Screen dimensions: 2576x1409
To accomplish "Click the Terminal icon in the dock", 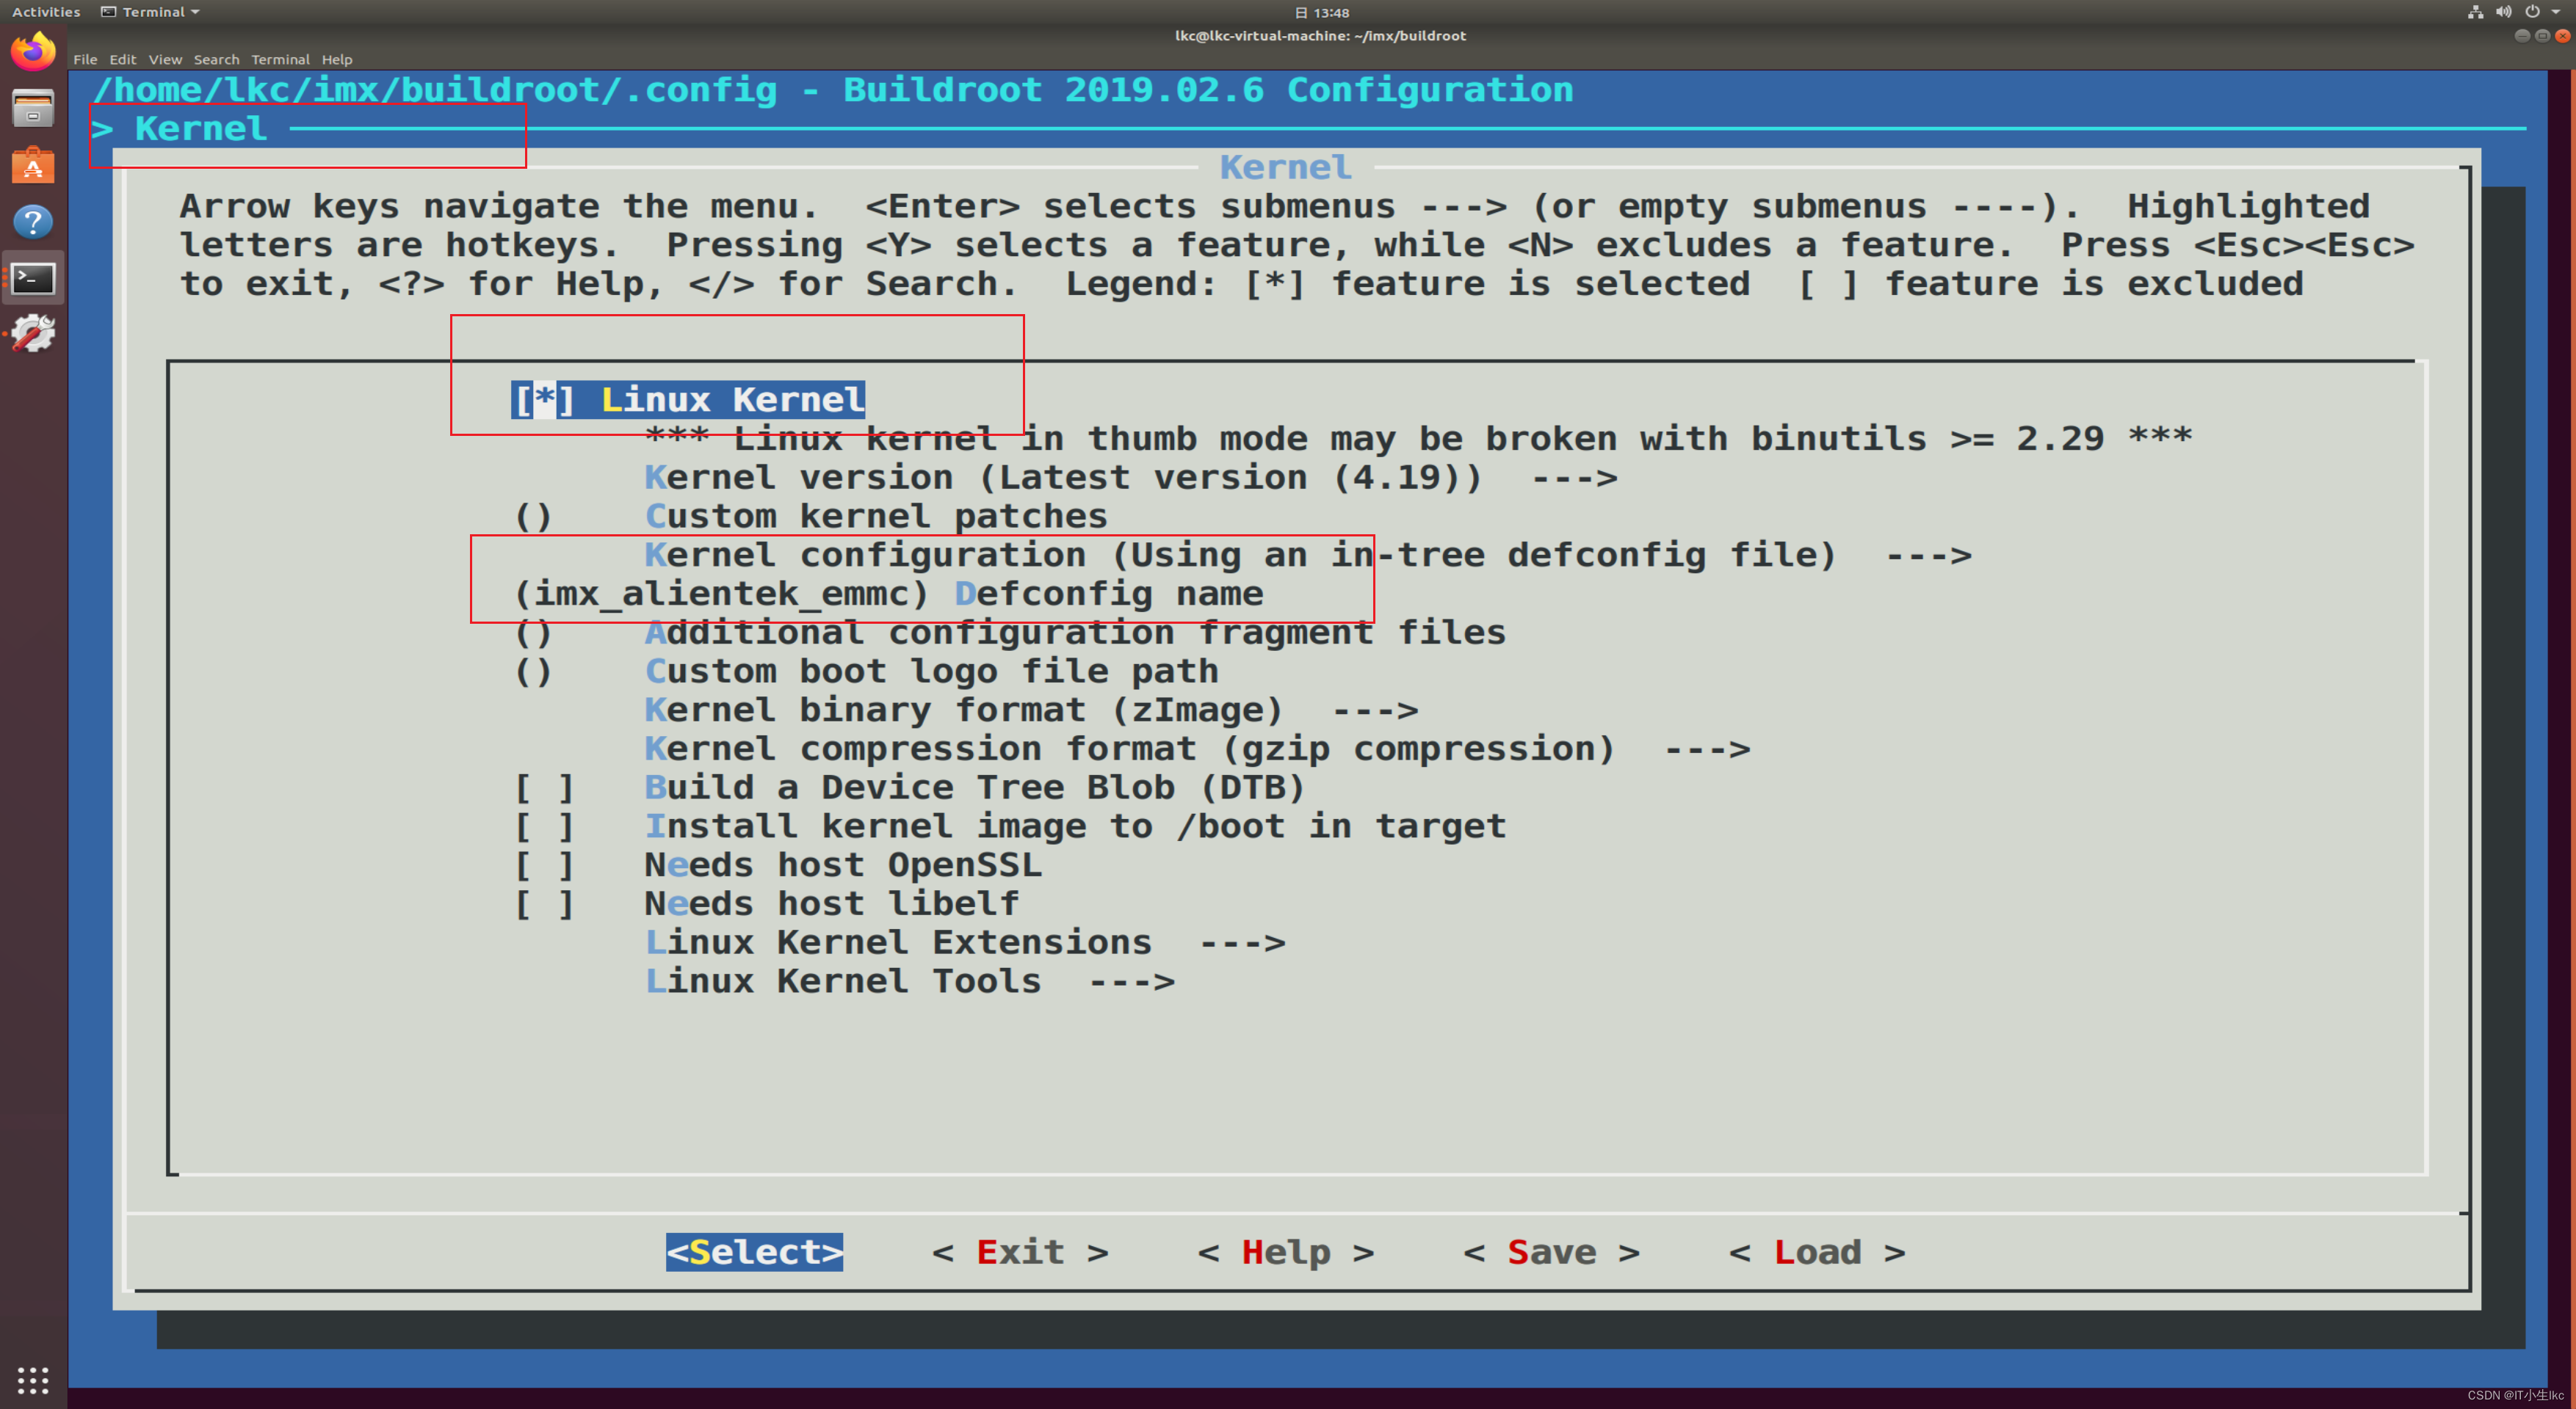I will click(x=33, y=279).
